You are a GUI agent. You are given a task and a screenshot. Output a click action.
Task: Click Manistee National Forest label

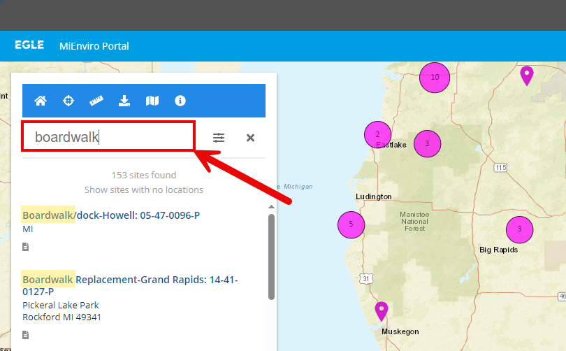click(x=414, y=222)
